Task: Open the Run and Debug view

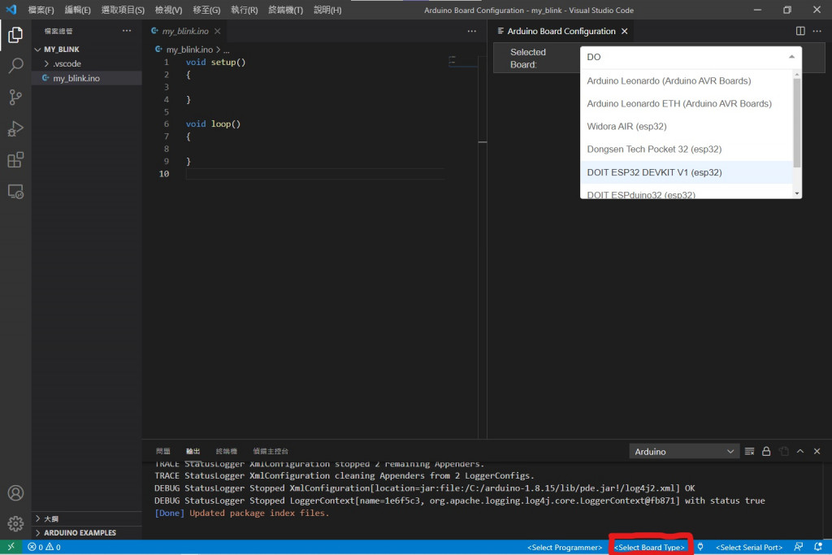Action: (15, 128)
